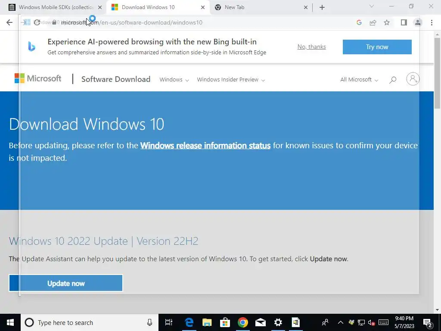The width and height of the screenshot is (441, 331).
Task: Click the Update now button
Action: tap(66, 283)
